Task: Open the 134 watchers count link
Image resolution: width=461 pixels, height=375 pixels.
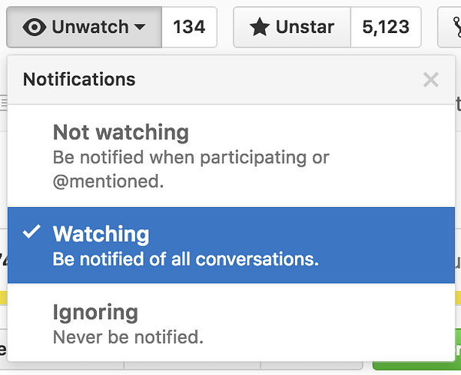Action: (189, 27)
